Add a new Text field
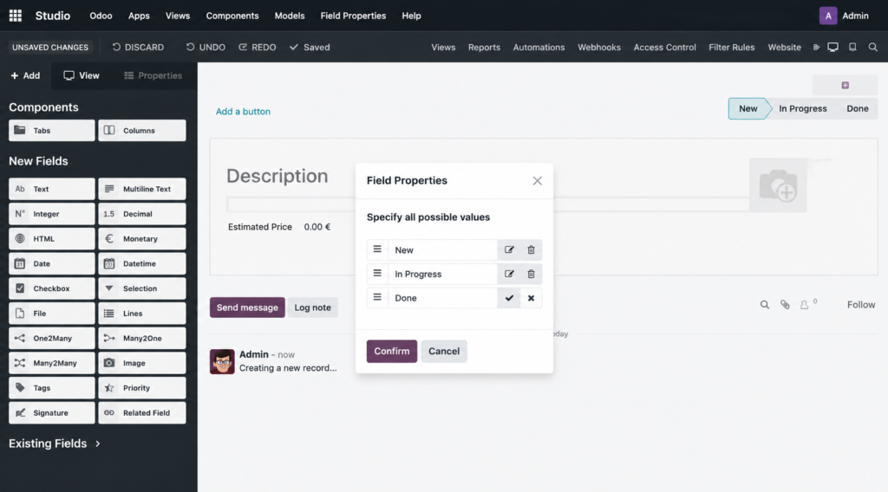This screenshot has height=492, width=888. (51, 189)
